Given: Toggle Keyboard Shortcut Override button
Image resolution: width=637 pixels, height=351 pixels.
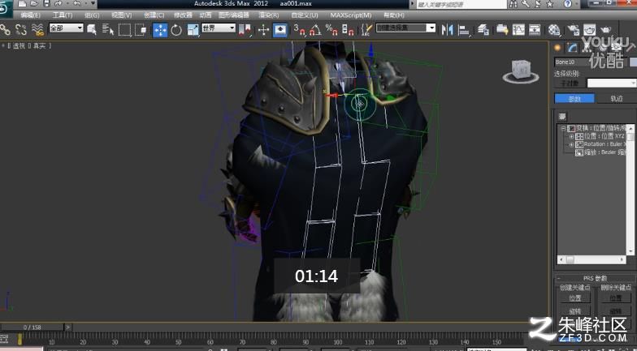Looking at the screenshot, I should (x=279, y=30).
